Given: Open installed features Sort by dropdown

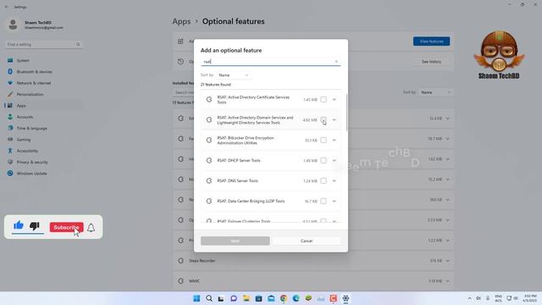Looking at the screenshot, I should pyautogui.click(x=435, y=92).
